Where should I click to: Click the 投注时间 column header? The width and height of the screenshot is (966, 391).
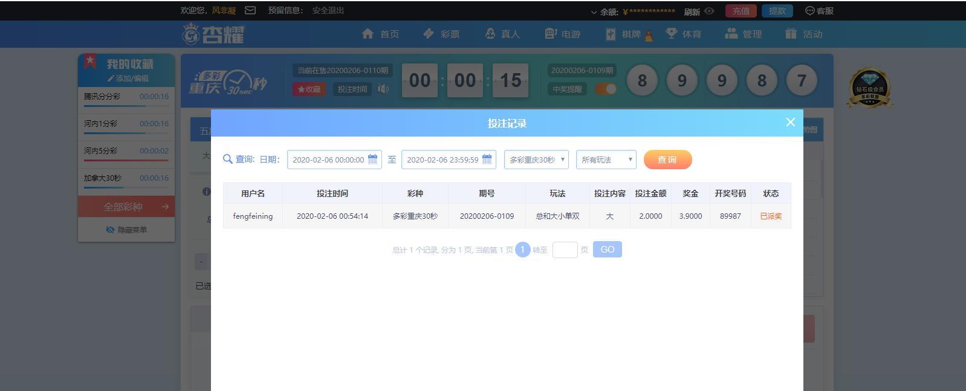(x=332, y=193)
